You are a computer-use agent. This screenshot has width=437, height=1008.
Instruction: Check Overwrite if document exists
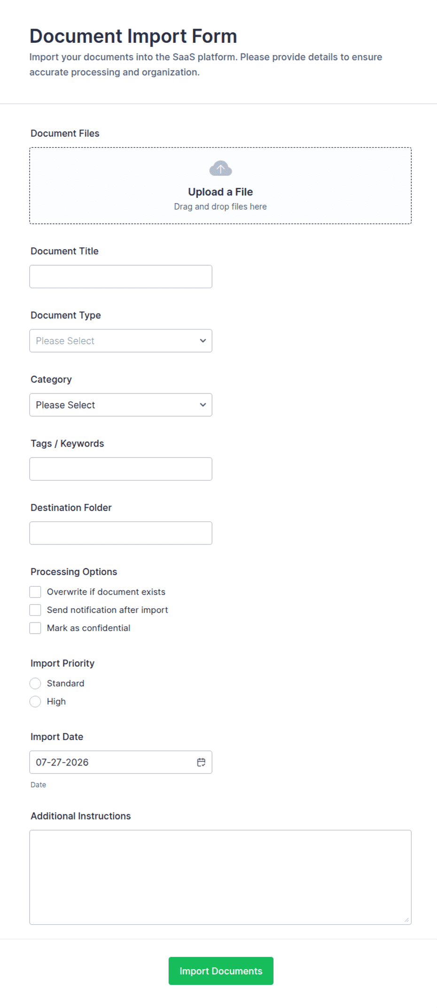point(35,592)
